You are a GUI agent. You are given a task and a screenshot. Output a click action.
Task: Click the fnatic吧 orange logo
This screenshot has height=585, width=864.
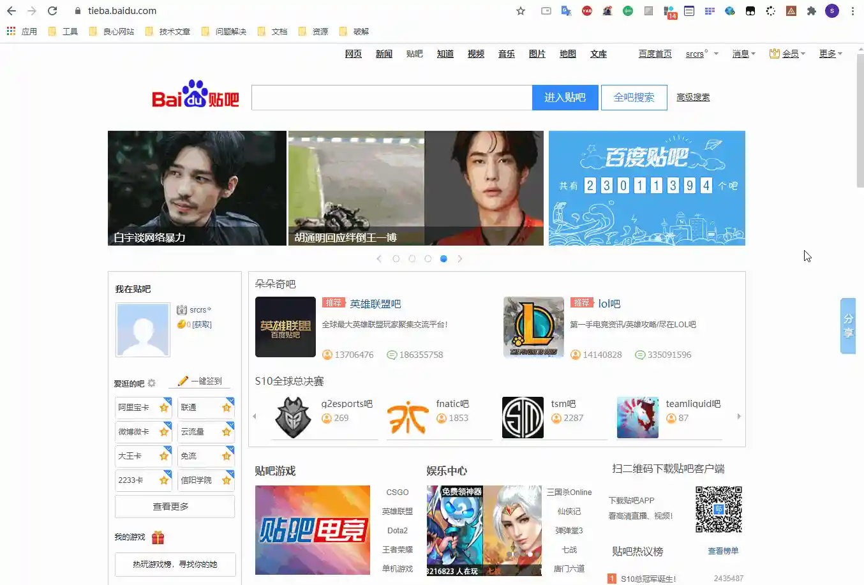coord(408,418)
